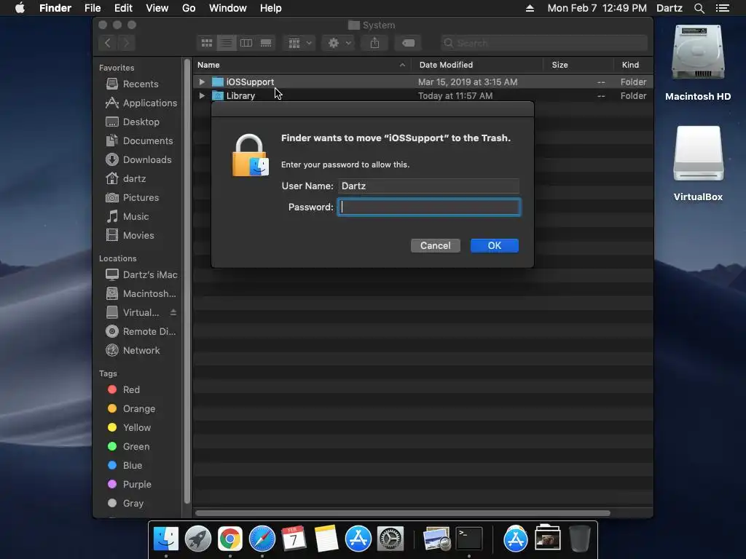Click the OK button in password dialog
This screenshot has height=559, width=746.
[495, 246]
